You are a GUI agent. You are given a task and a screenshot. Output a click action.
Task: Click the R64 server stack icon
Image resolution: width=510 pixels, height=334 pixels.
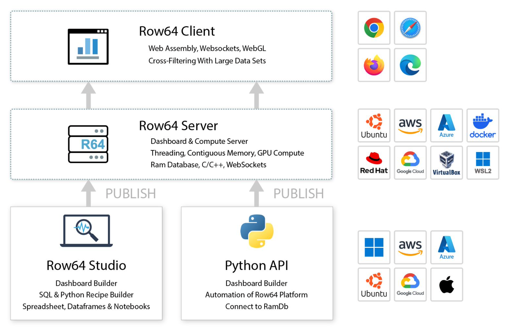pos(88,144)
